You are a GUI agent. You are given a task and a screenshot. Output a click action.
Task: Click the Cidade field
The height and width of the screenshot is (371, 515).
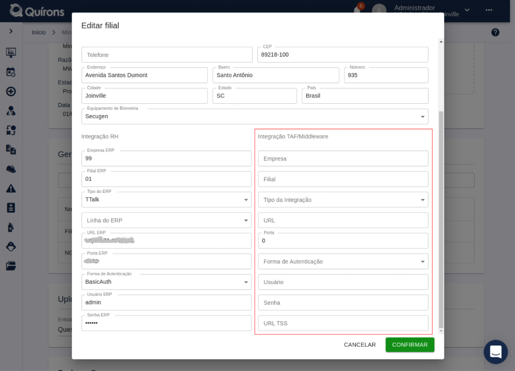(x=144, y=96)
